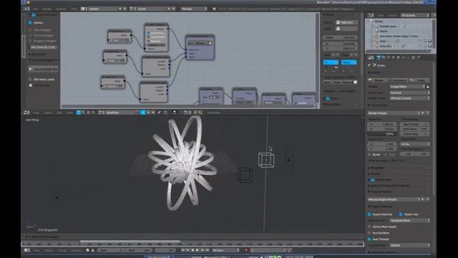
Task: Open the Image Editor display dropdown
Action: [407, 87]
